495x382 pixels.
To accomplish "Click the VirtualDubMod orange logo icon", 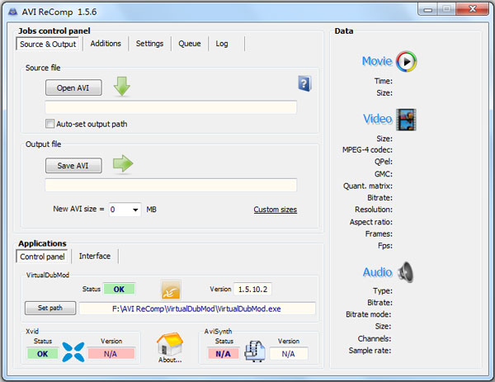I will pyautogui.click(x=171, y=290).
